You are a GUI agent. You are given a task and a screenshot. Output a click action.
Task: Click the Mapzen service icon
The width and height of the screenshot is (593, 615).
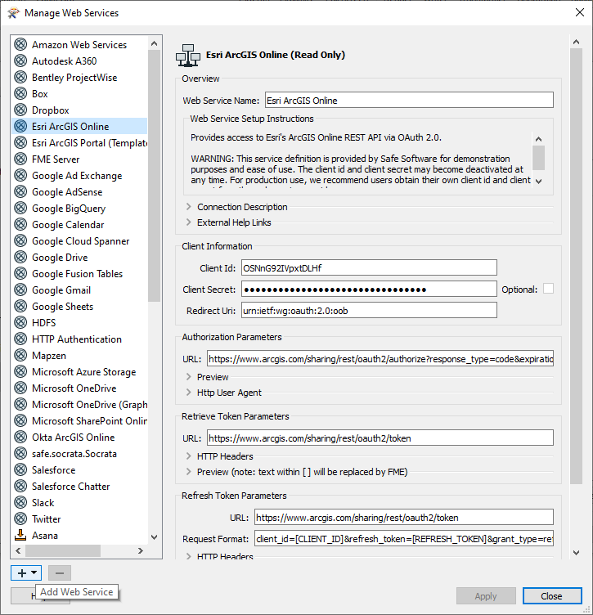point(20,355)
